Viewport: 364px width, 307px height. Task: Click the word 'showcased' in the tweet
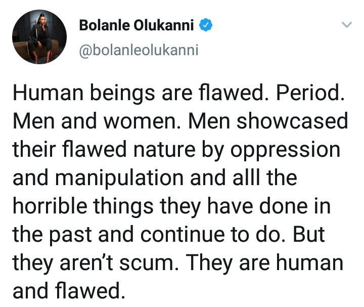click(292, 121)
